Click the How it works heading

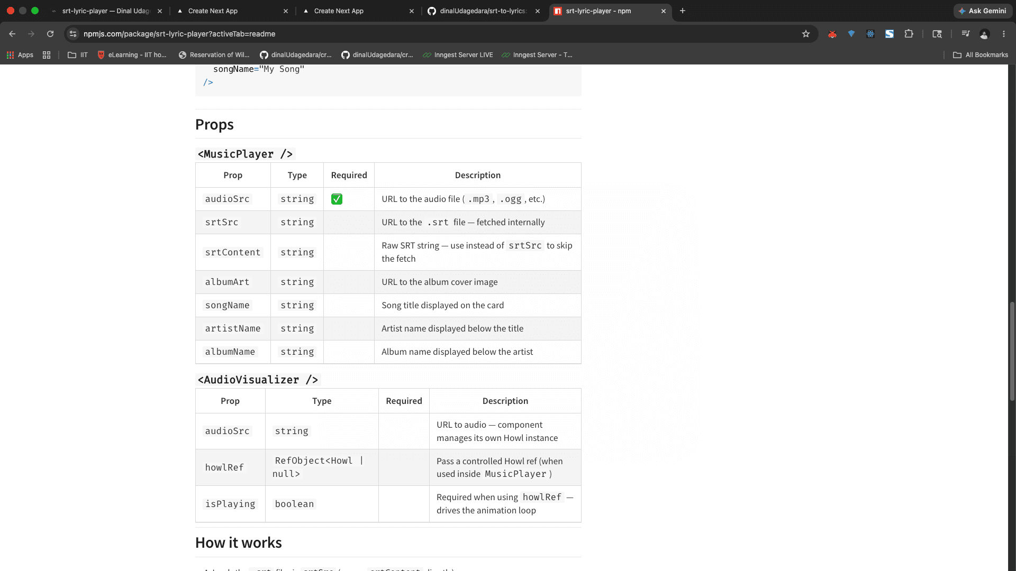point(238,543)
